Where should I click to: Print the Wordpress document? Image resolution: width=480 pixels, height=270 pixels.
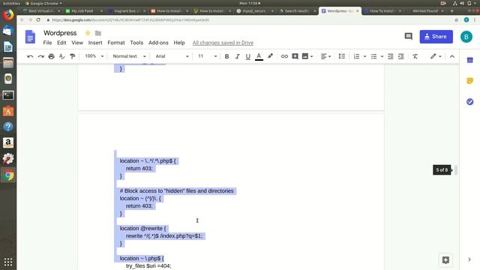click(52, 56)
